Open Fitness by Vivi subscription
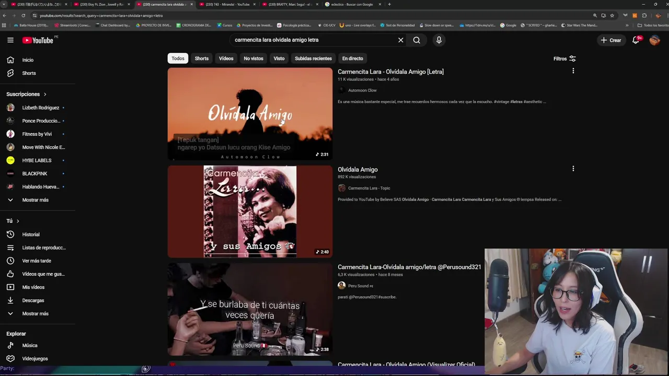The height and width of the screenshot is (376, 669). point(37,134)
